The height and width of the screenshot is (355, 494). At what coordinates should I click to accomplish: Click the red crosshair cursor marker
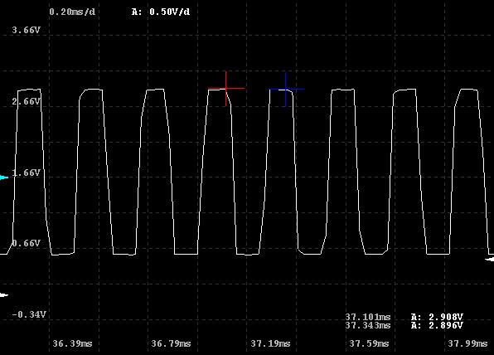[226, 89]
